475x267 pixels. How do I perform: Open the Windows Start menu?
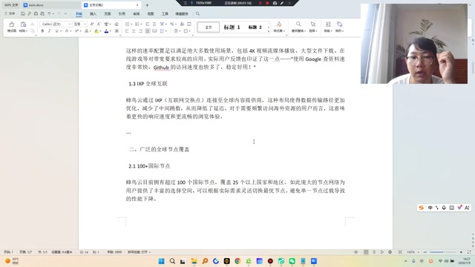coord(162,261)
